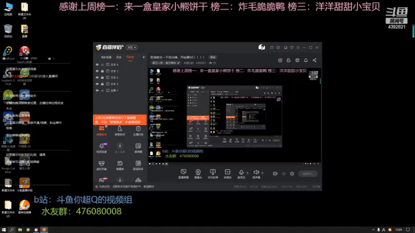Image resolution: width=415 pixels, height=233 pixels.
Task: Toggle the lock on the 文本 4 layer
Action: coord(102,64)
